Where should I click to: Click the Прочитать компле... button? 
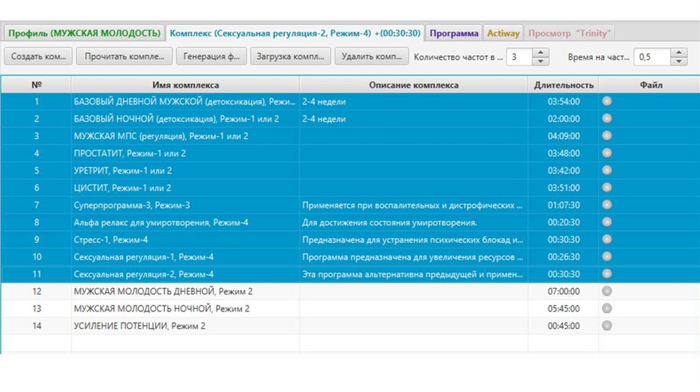124,57
